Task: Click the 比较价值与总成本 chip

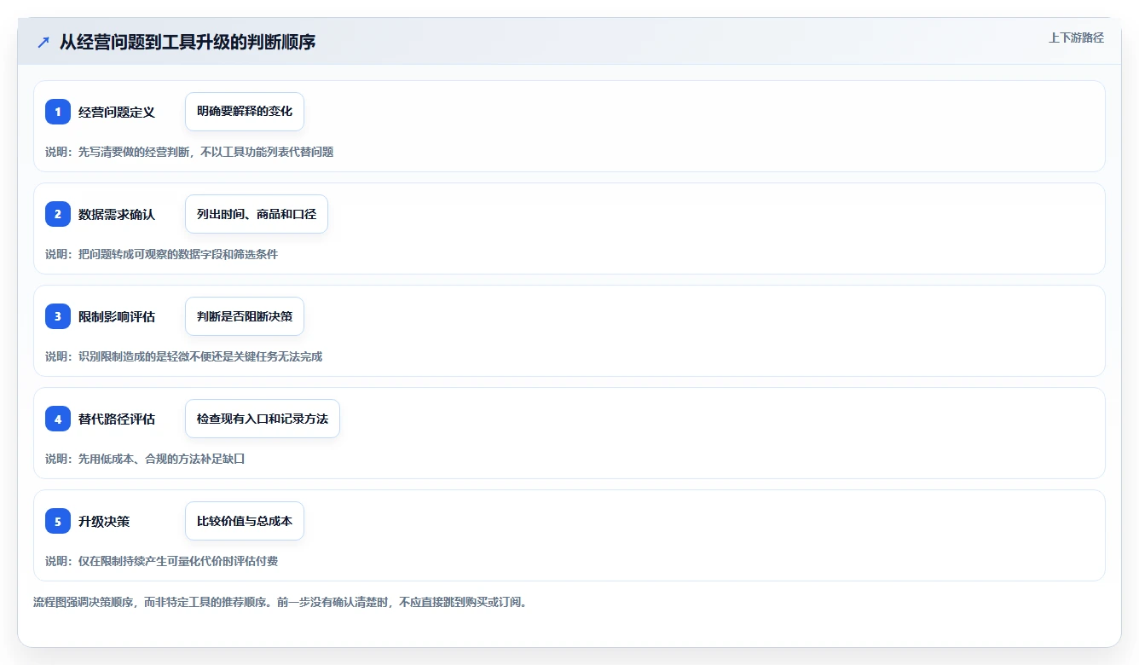Action: click(245, 521)
